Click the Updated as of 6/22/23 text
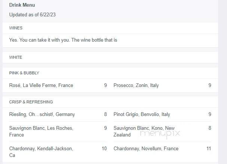This screenshot has width=227, height=164. (32, 15)
